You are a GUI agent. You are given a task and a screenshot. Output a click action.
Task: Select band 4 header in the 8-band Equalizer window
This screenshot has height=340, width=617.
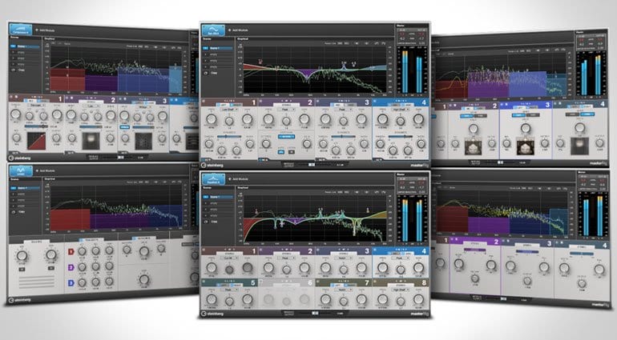[401, 250]
